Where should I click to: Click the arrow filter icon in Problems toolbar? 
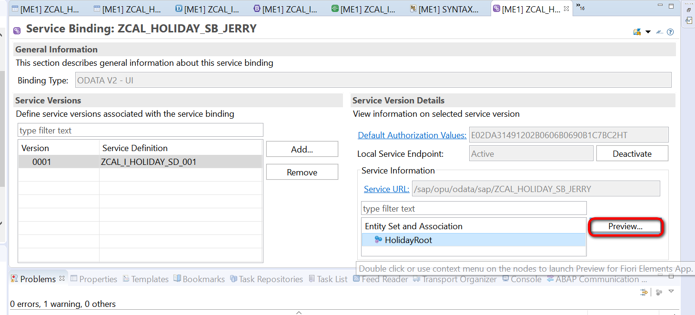tap(644, 292)
